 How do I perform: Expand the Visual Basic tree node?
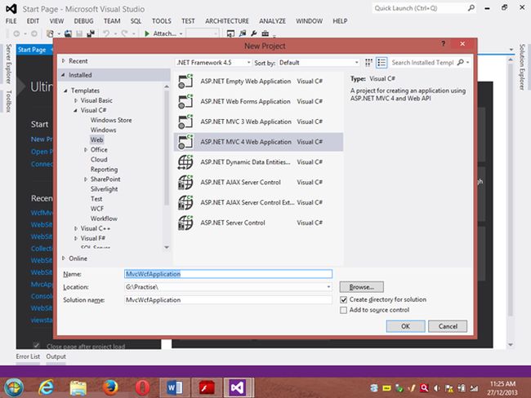[x=76, y=100]
